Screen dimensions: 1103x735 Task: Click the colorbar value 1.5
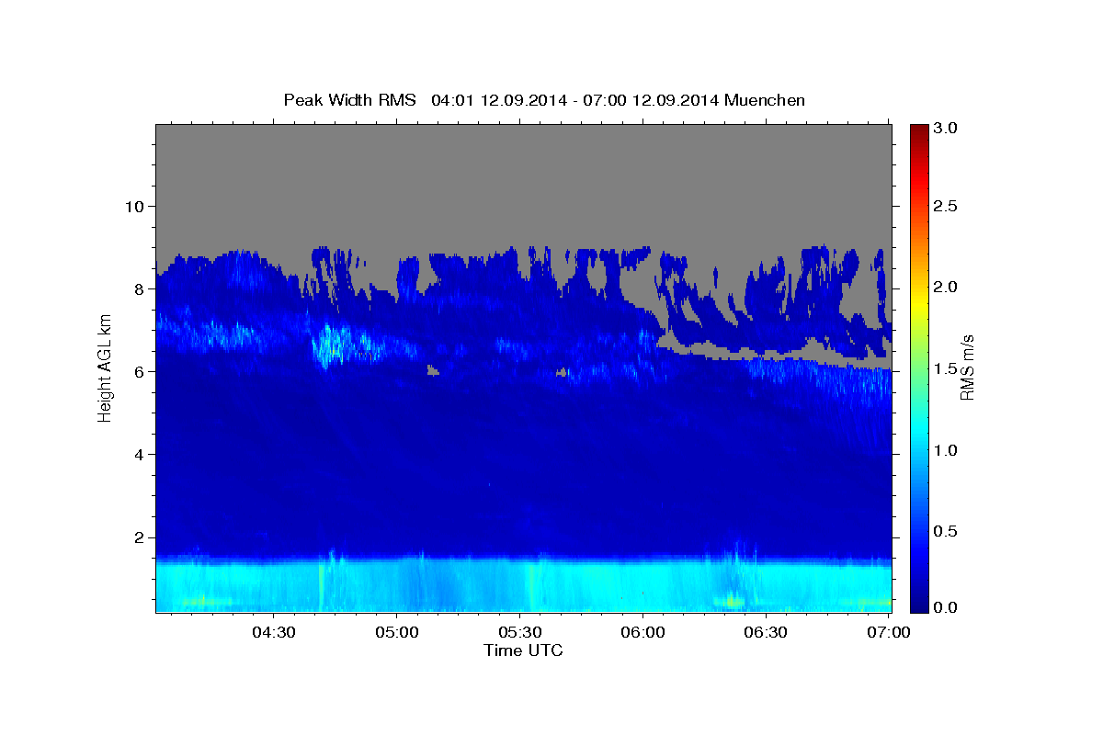pyautogui.click(x=947, y=368)
